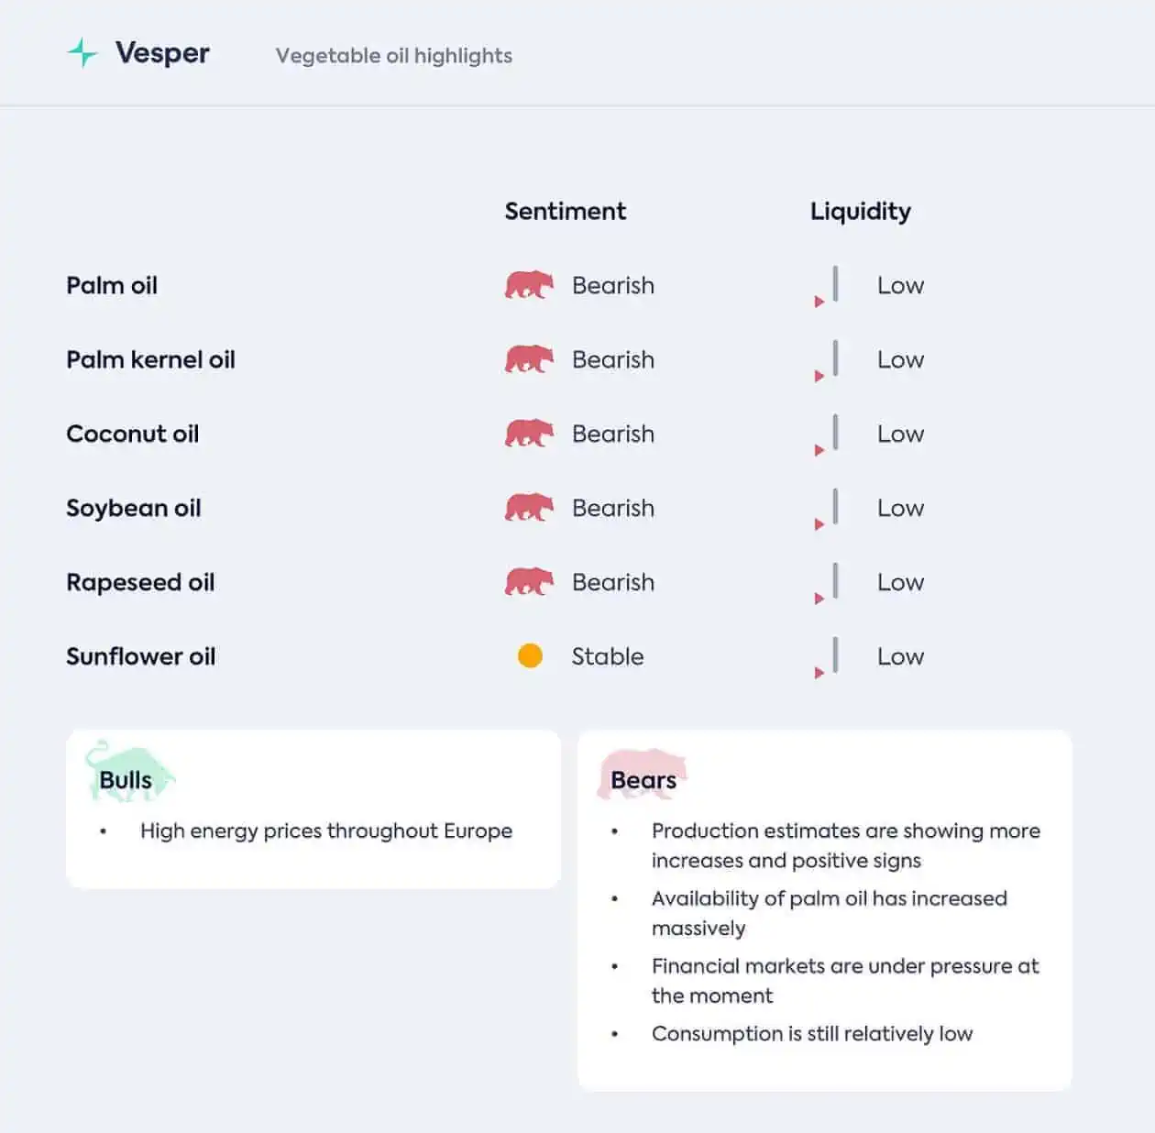The image size is (1155, 1133).
Task: Open the Vesper brand name link
Action: tap(162, 53)
